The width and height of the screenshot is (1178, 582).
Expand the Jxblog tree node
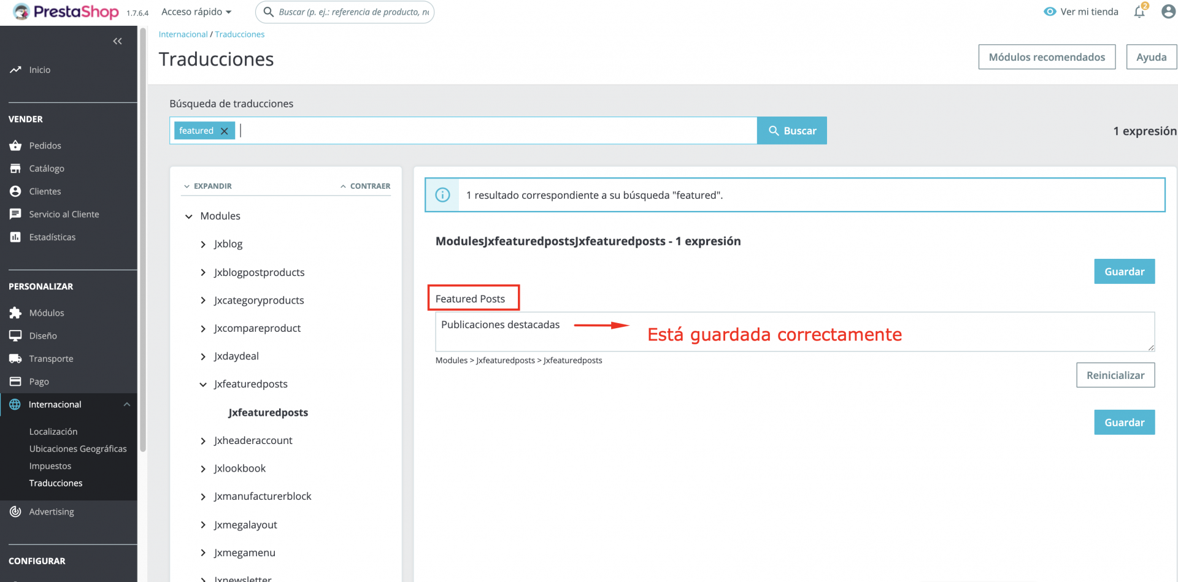point(203,244)
